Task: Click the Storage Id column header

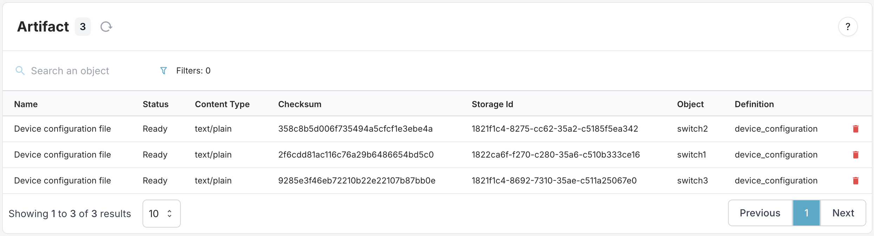Action: [492, 104]
